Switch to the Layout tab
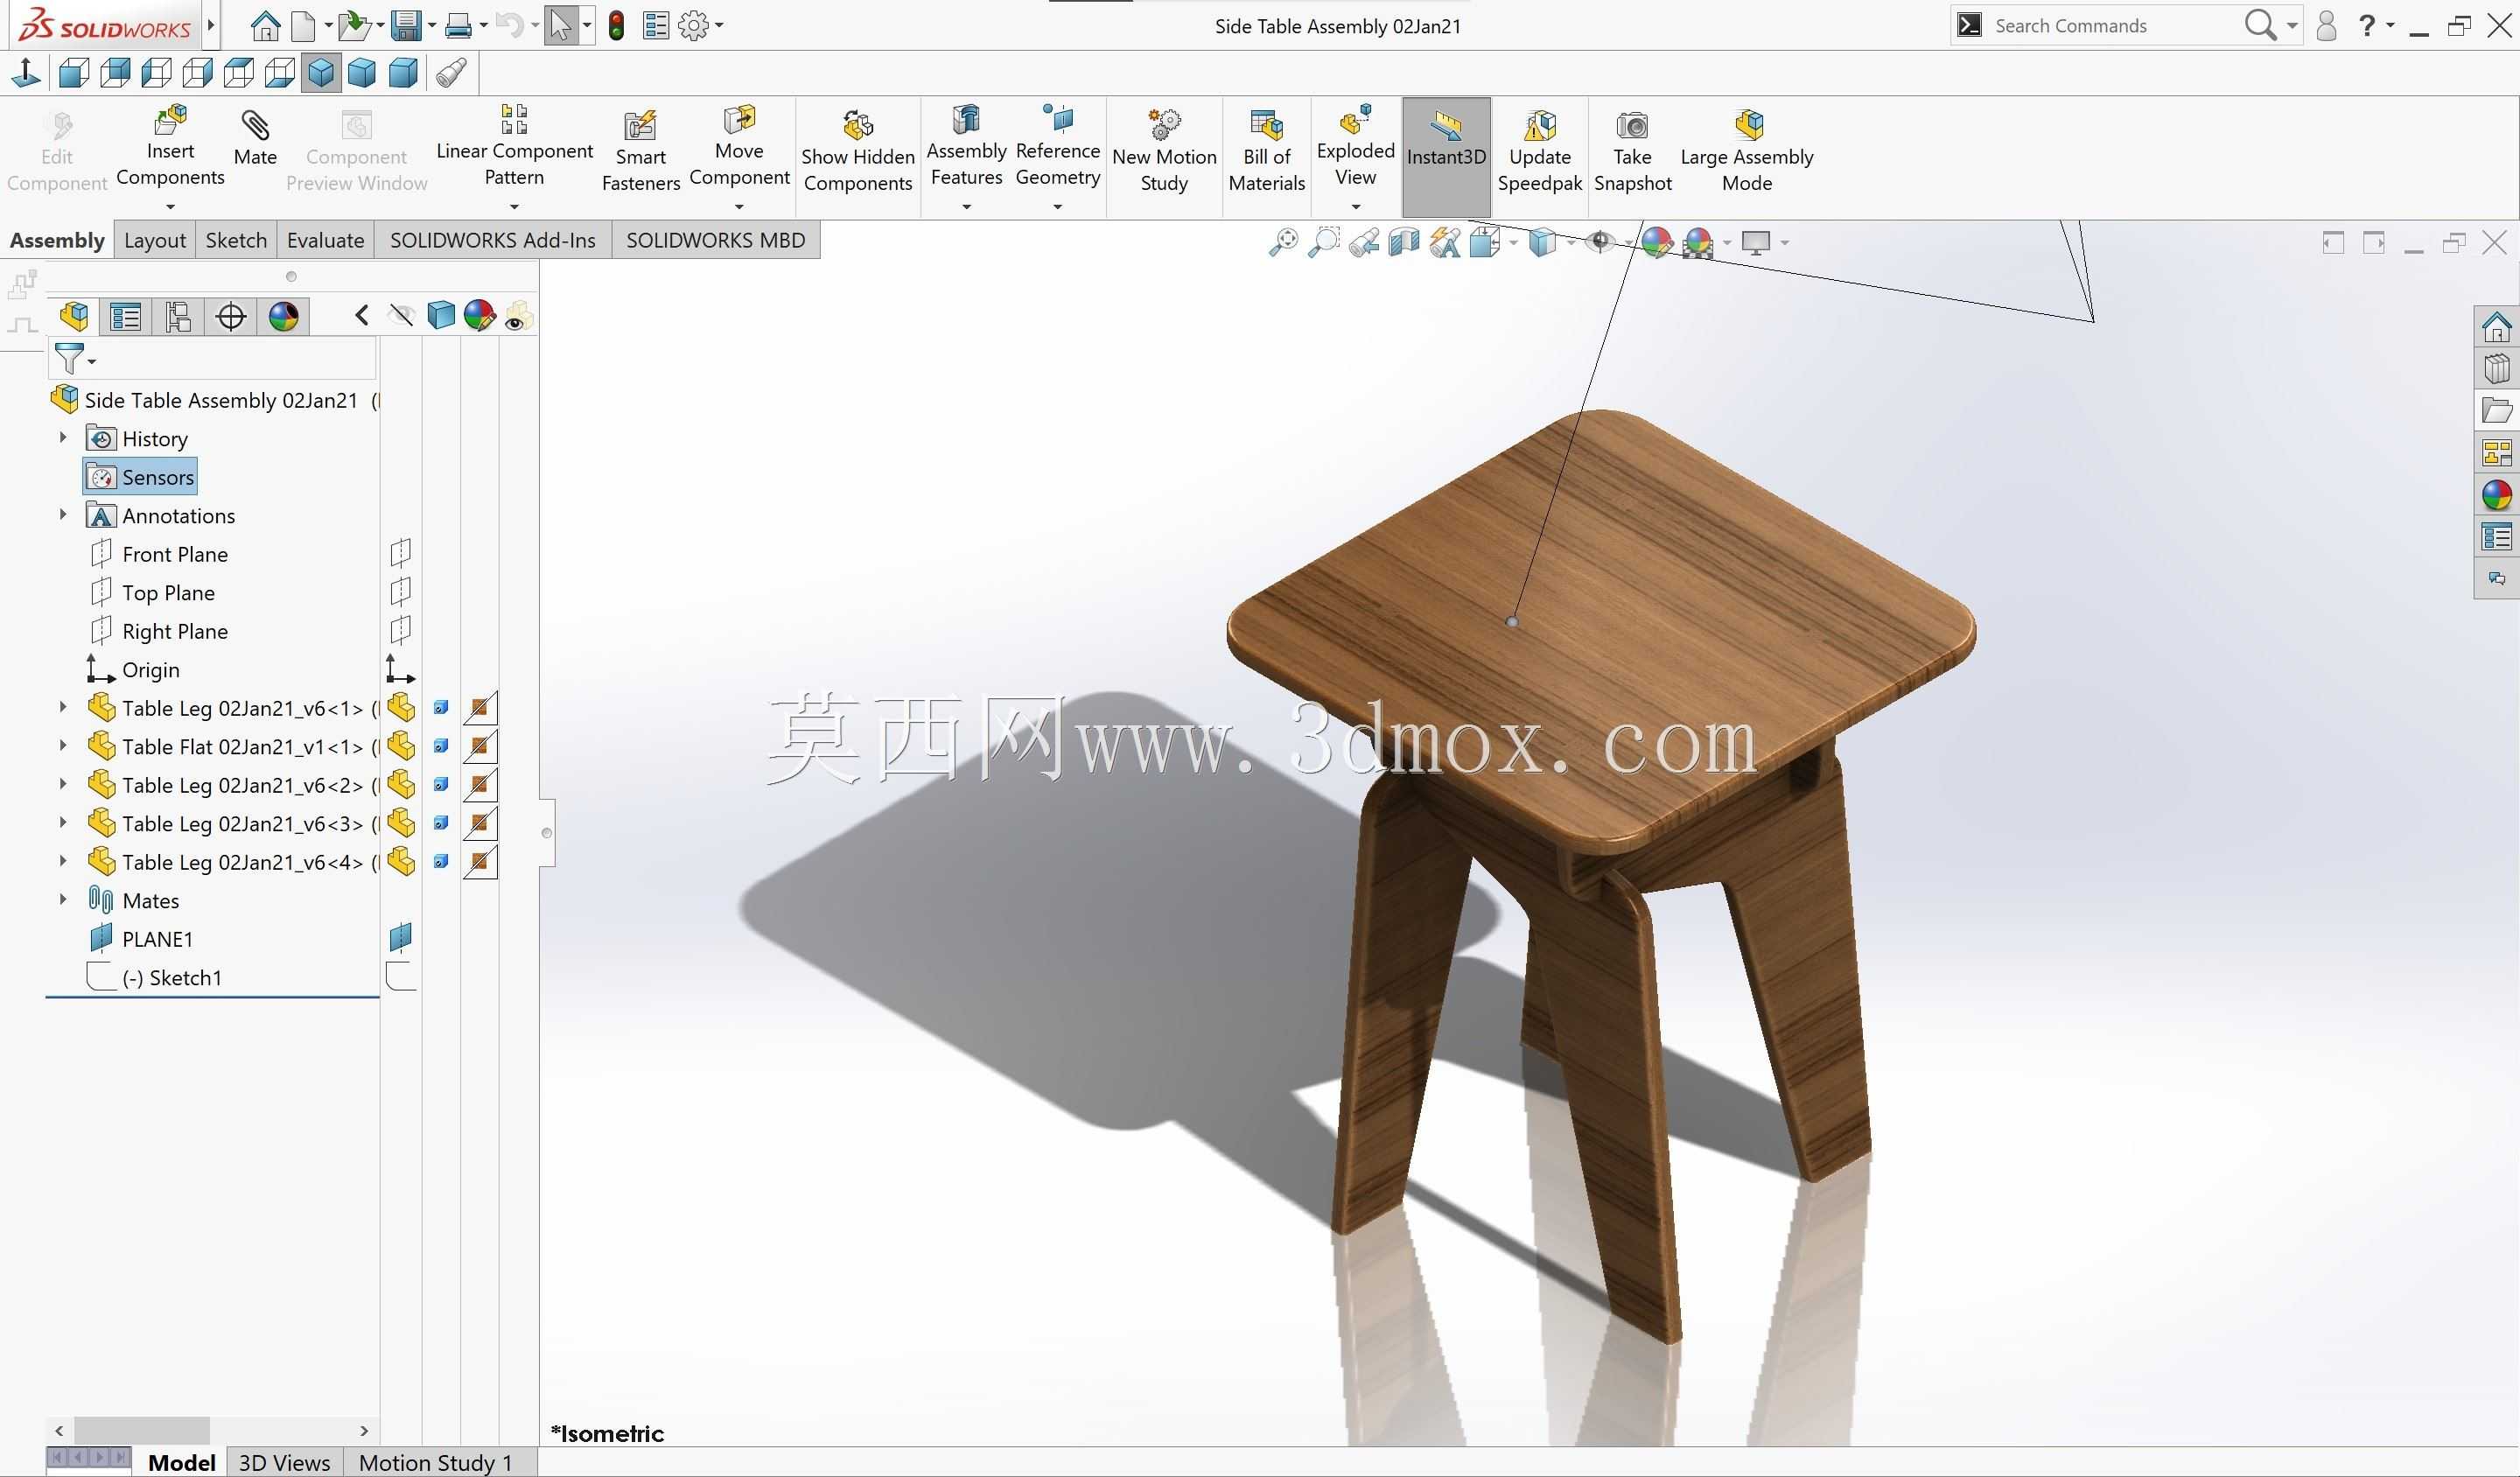 click(154, 240)
